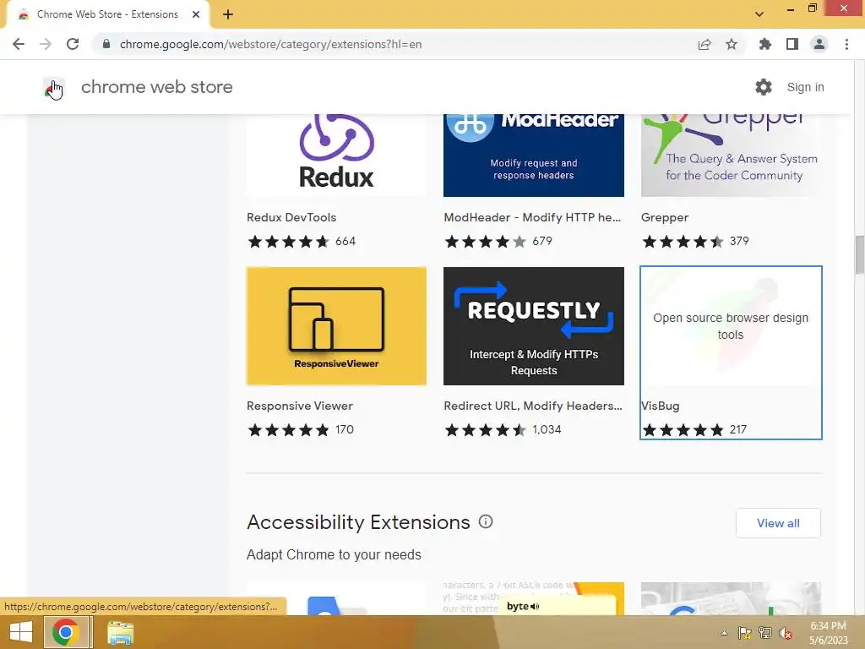
Task: Click page vertical scrollbar thumb
Action: pos(859,254)
